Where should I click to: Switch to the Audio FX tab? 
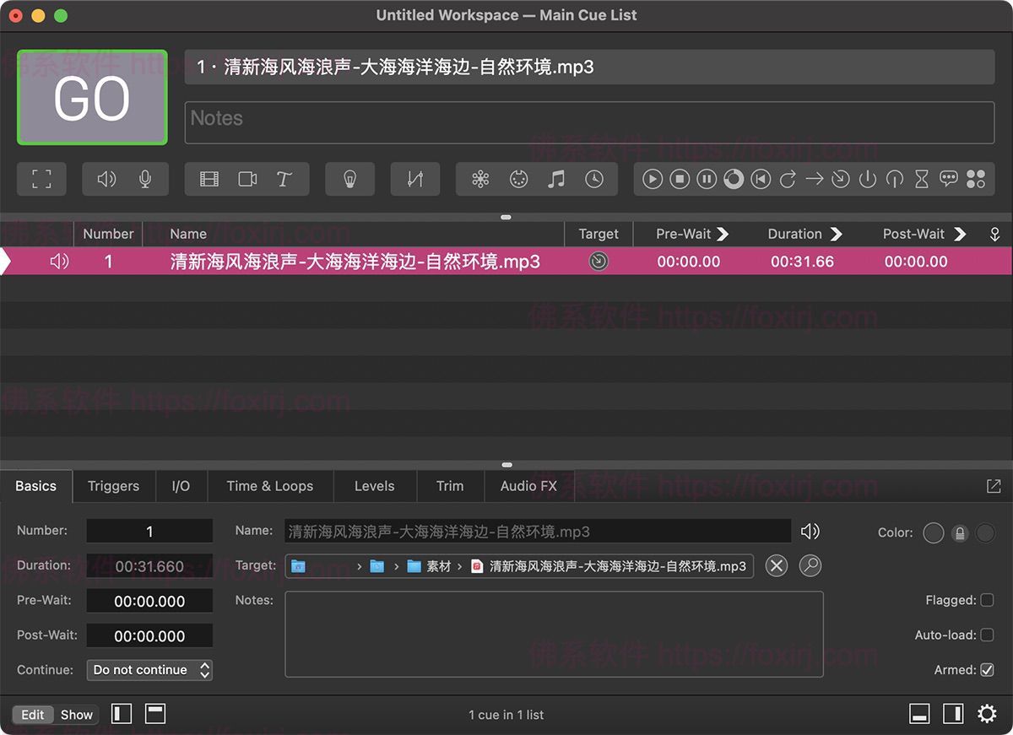click(x=528, y=486)
